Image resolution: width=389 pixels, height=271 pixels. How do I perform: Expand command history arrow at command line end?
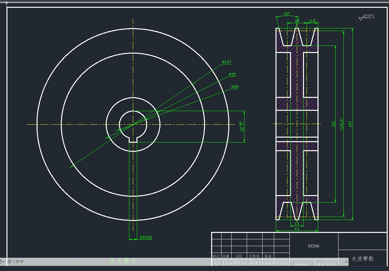tap(346, 261)
